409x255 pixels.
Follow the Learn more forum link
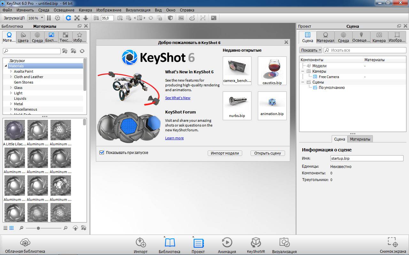[x=174, y=138]
